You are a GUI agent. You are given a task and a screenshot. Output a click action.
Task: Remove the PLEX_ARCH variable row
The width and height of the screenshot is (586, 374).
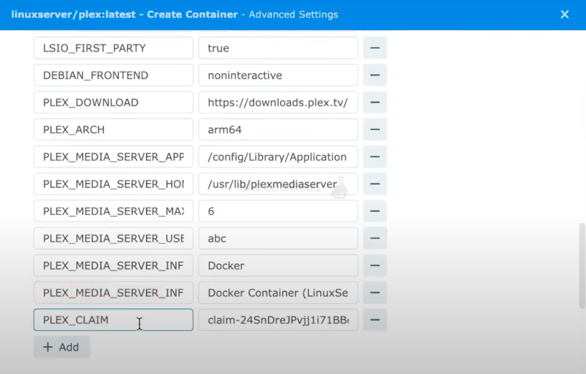point(375,130)
